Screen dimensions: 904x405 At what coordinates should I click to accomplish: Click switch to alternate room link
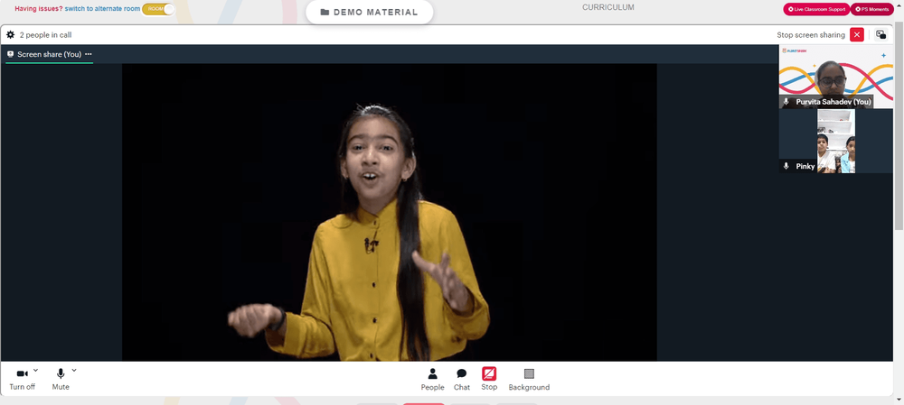[x=102, y=9]
